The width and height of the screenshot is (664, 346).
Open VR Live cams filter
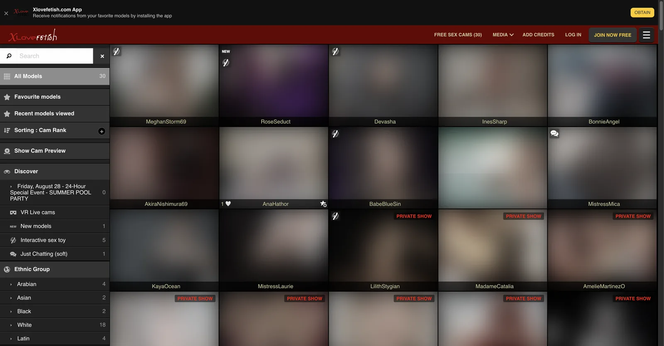tap(55, 212)
